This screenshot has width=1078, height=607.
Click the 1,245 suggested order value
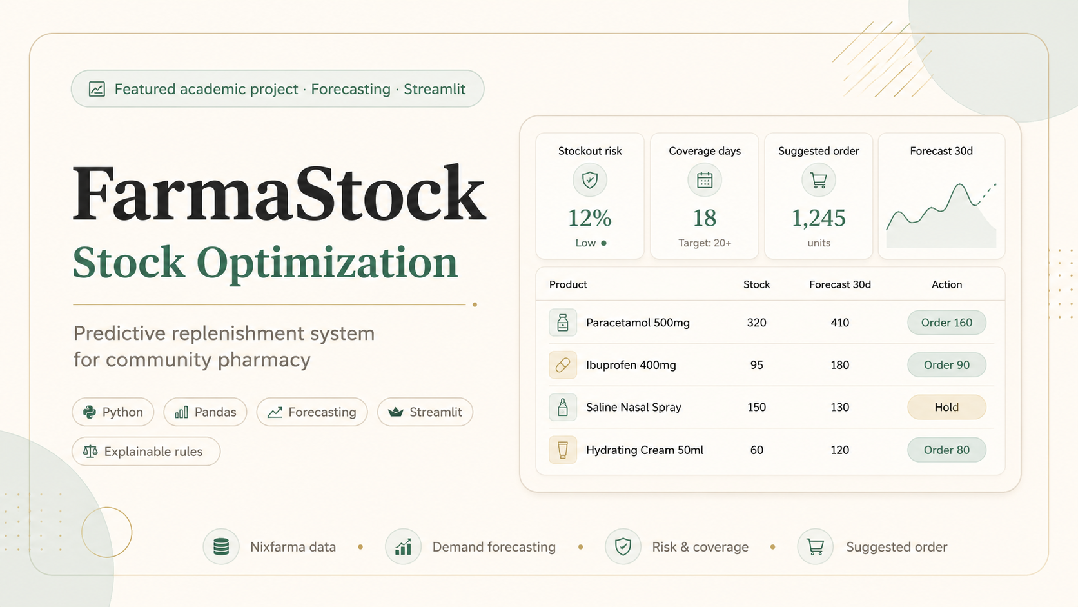pyautogui.click(x=819, y=218)
